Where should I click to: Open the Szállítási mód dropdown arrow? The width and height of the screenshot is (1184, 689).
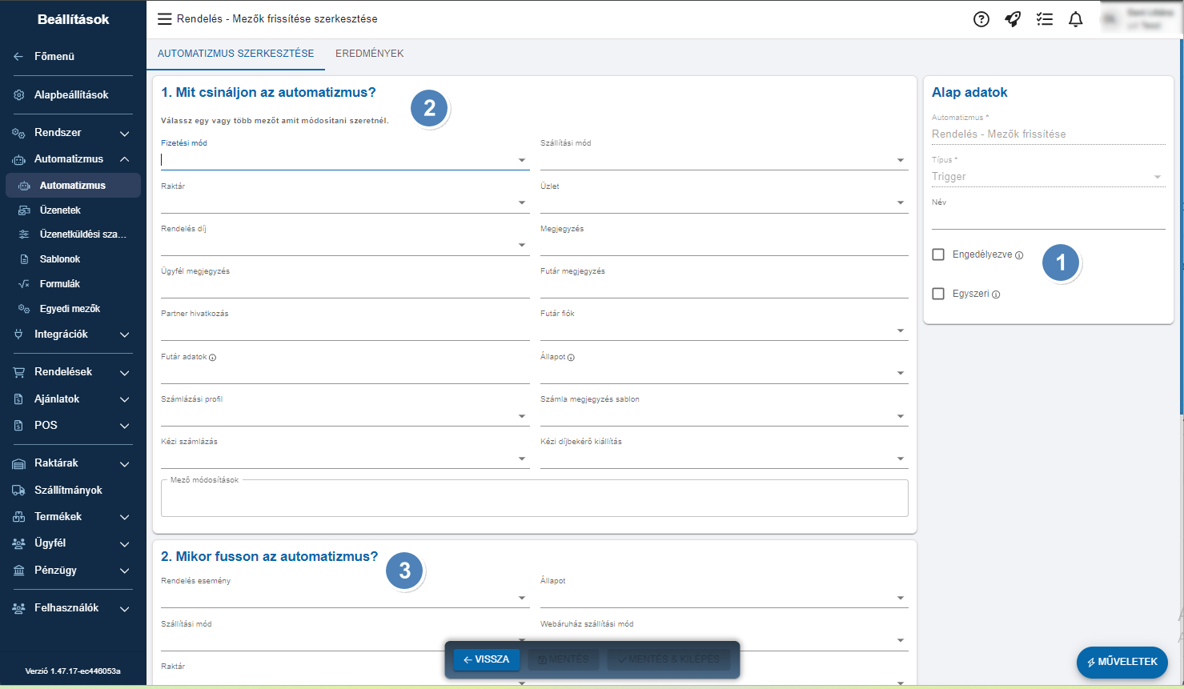point(900,160)
